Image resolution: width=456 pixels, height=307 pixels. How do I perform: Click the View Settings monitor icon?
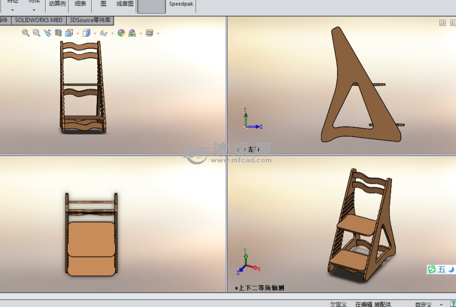pyautogui.click(x=149, y=33)
